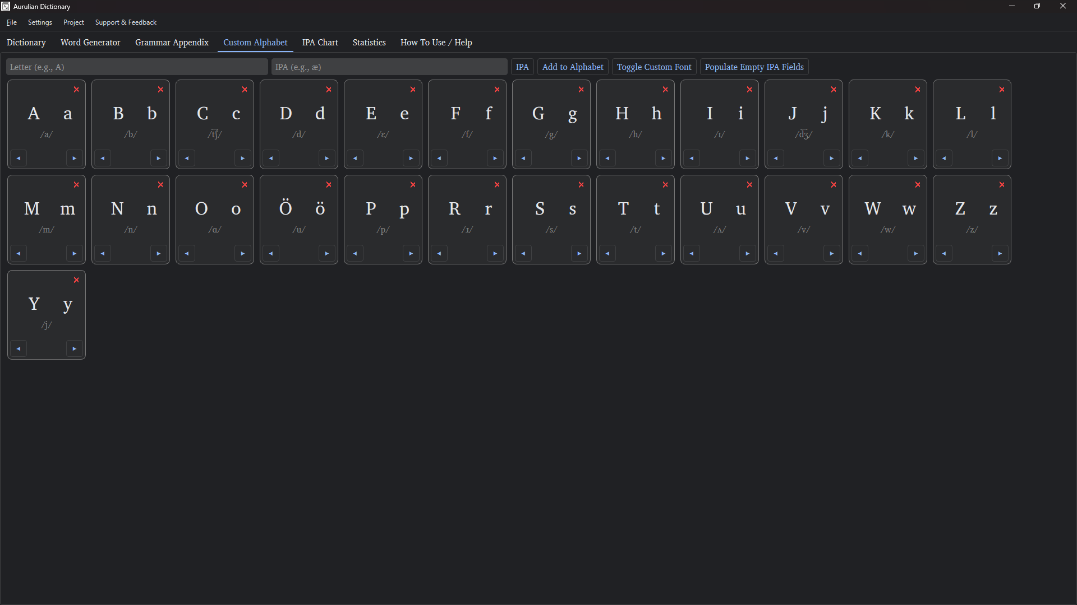Viewport: 1077px width, 605px height.
Task: Open the File menu
Action: tap(12, 22)
